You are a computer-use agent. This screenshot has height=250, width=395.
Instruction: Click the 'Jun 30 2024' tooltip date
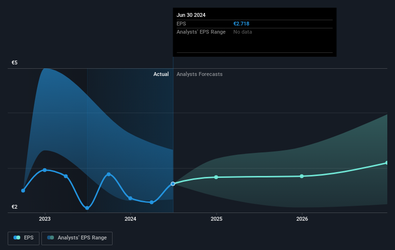[191, 15]
